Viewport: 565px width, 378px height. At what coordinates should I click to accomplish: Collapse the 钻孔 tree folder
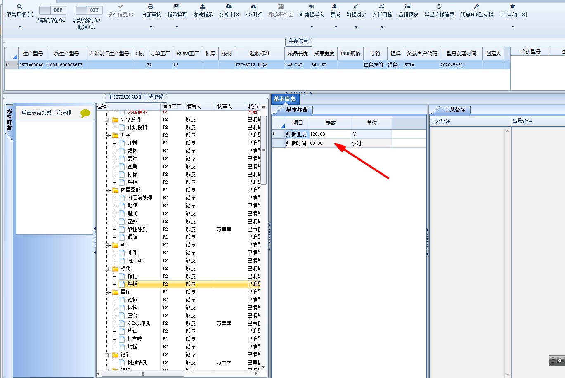pyautogui.click(x=107, y=355)
